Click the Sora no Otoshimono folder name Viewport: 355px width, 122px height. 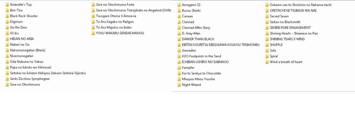[x=25, y=84]
